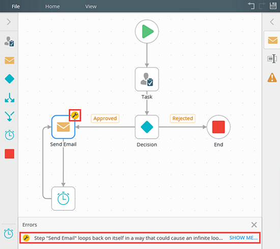Choose the Merge arrows toolbox icon

(10, 116)
